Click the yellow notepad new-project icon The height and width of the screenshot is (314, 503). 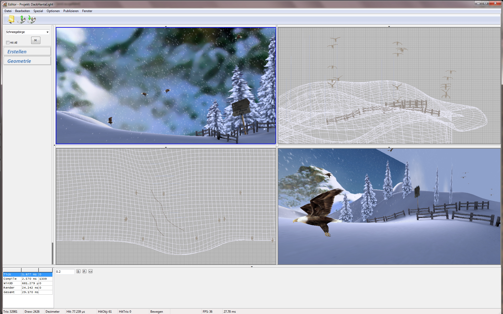(11, 19)
